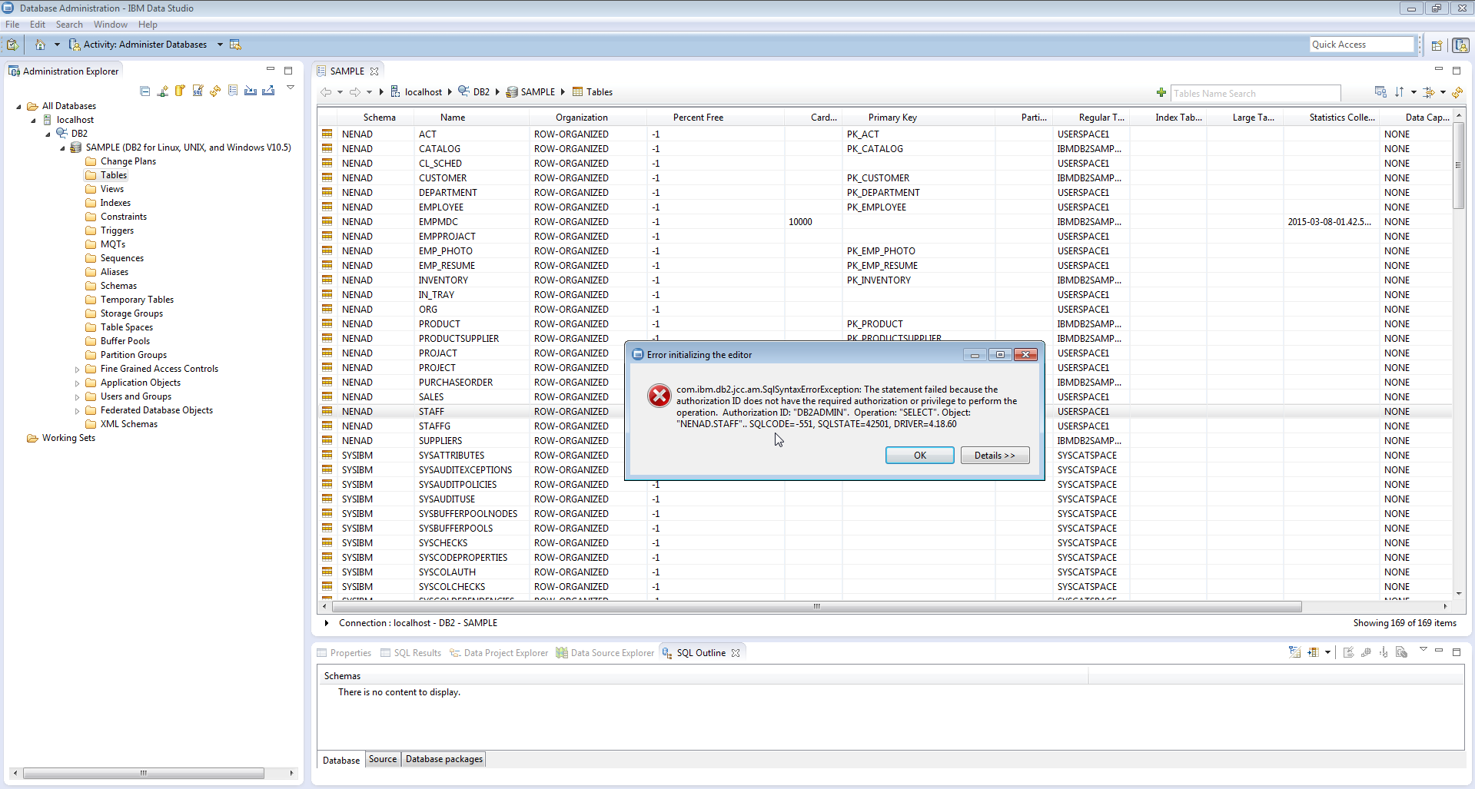
Task: Open the Help menu
Action: pos(148,25)
